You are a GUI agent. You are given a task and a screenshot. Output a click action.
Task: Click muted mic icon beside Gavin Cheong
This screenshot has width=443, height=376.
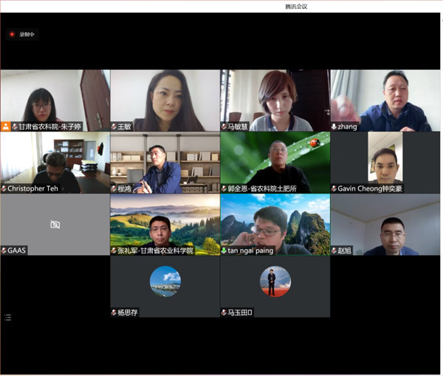[x=334, y=188]
